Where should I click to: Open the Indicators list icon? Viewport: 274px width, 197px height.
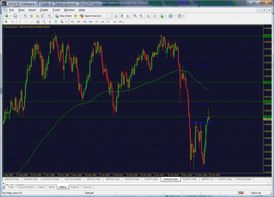[162, 16]
